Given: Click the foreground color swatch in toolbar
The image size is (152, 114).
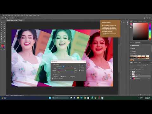Looking at the screenshot, I should point(2,46).
